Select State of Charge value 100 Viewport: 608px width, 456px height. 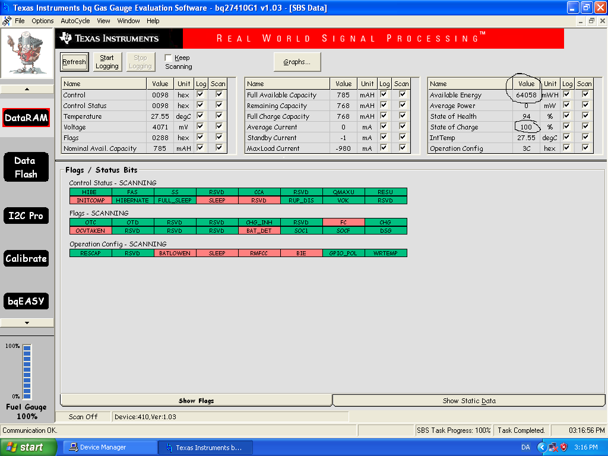click(526, 127)
